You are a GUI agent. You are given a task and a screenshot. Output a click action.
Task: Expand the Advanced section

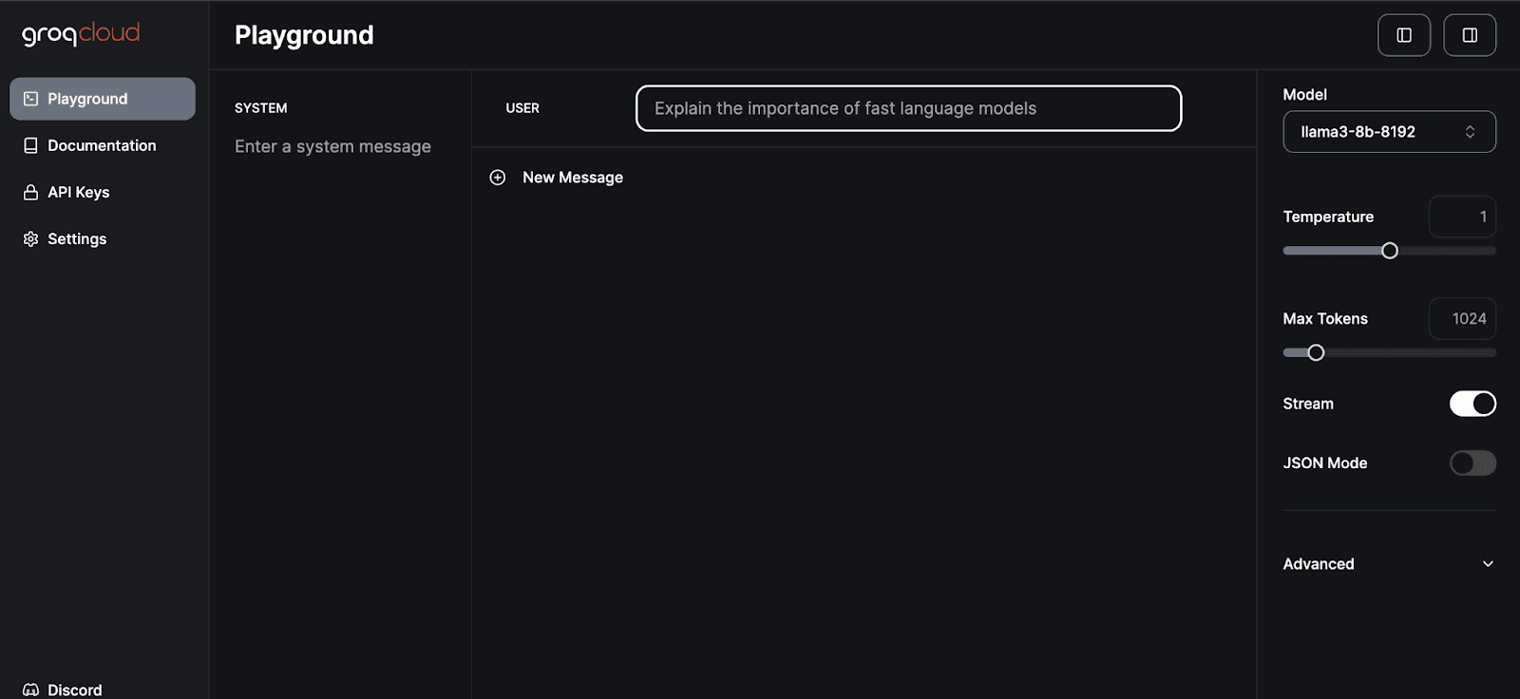(1319, 564)
